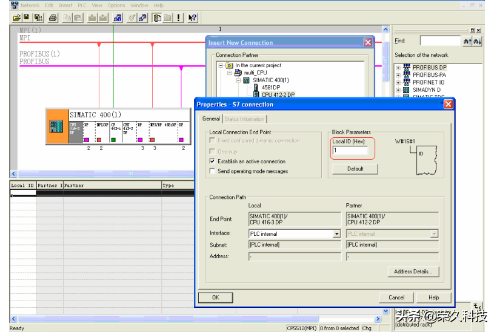Open the Interface PLC internal dropdown

pyautogui.click(x=337, y=234)
